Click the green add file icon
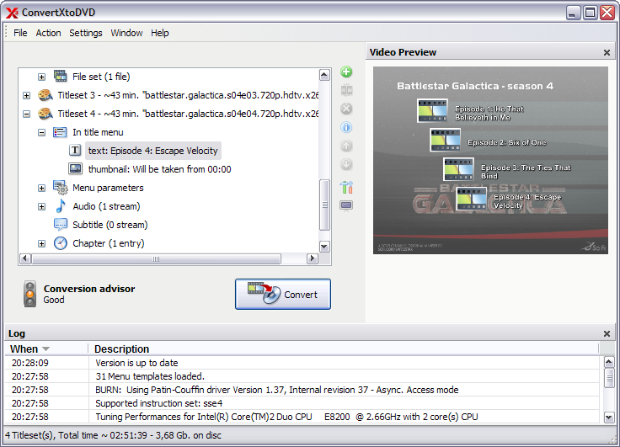620x447 pixels. coord(346,72)
